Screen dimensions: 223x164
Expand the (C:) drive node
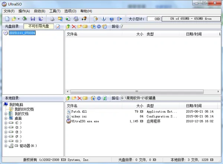click(6, 123)
